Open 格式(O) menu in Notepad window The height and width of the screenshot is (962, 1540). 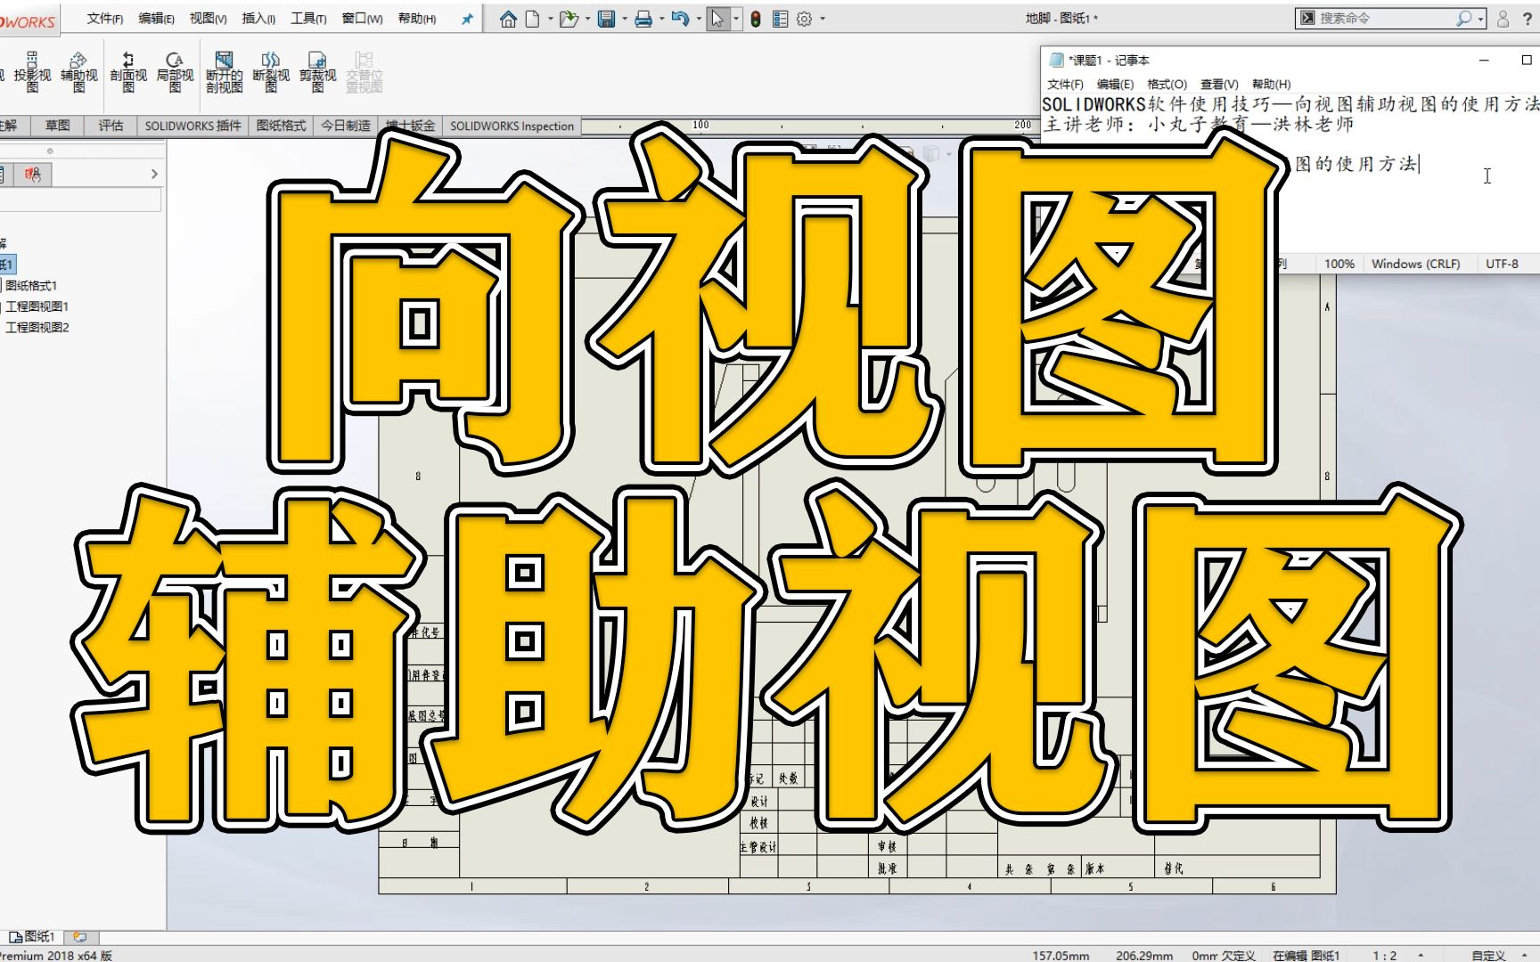point(1167,84)
